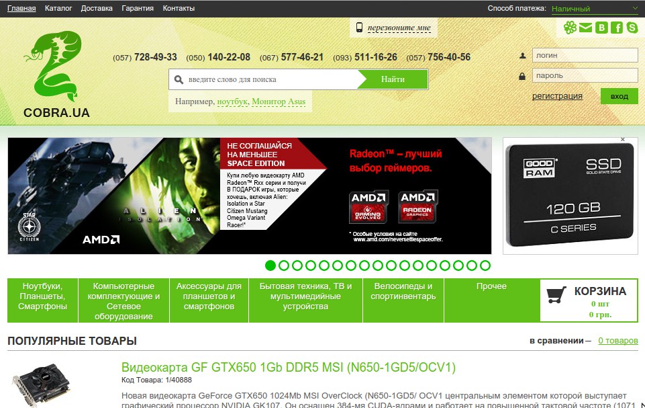
Task: Open Гарантия in top menu
Action: pos(138,8)
